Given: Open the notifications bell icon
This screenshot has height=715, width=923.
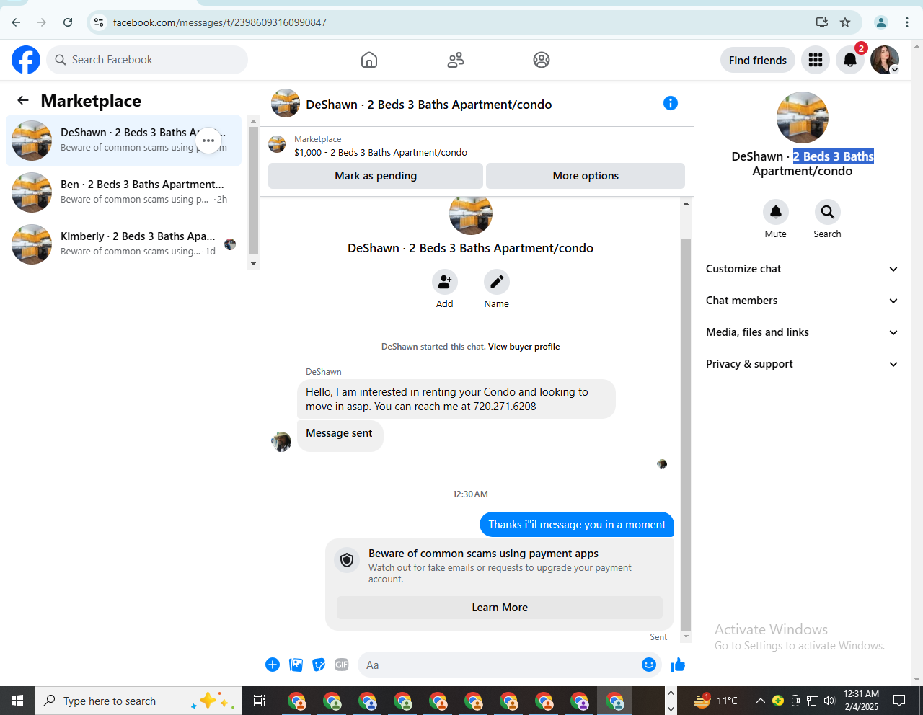Looking at the screenshot, I should (850, 60).
